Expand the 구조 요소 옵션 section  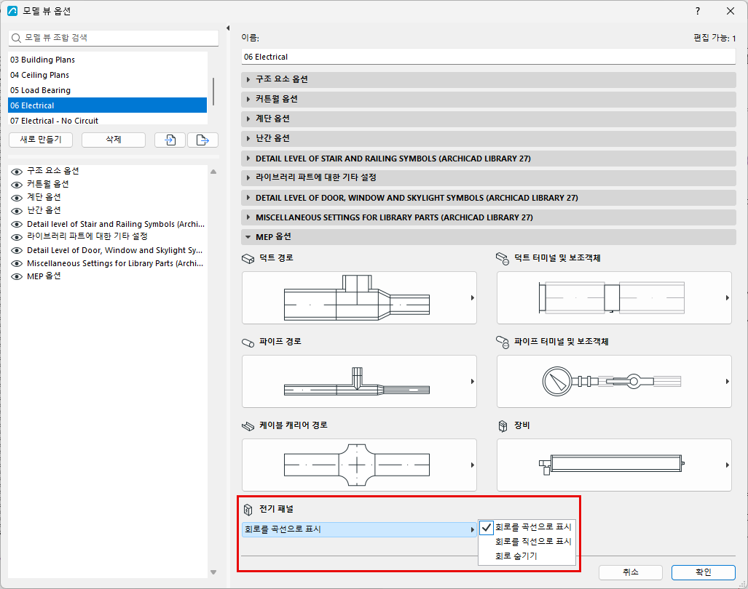tap(489, 79)
